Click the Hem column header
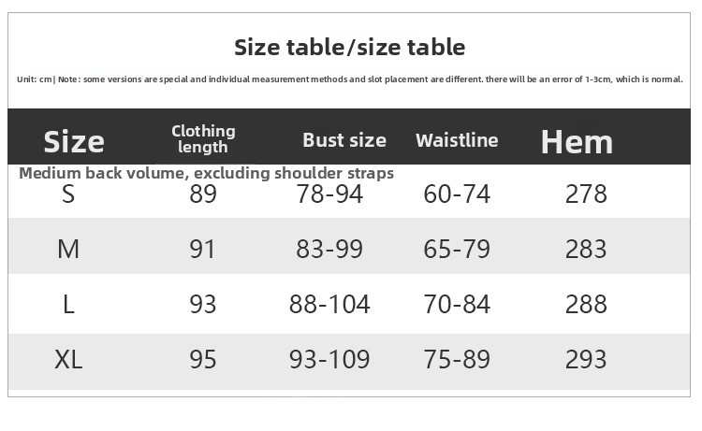 point(577,142)
